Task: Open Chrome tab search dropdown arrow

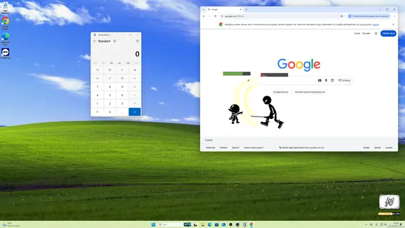Action: pos(203,9)
